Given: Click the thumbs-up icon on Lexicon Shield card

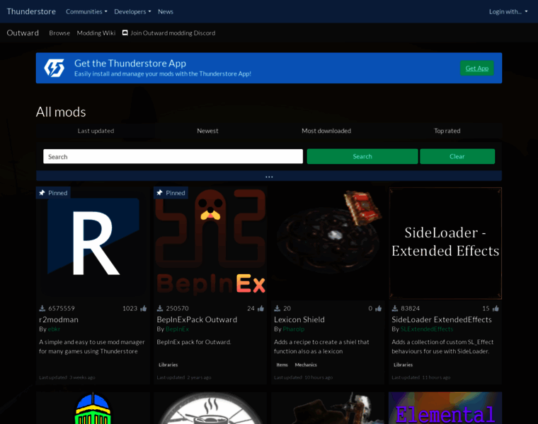Looking at the screenshot, I should click(379, 309).
